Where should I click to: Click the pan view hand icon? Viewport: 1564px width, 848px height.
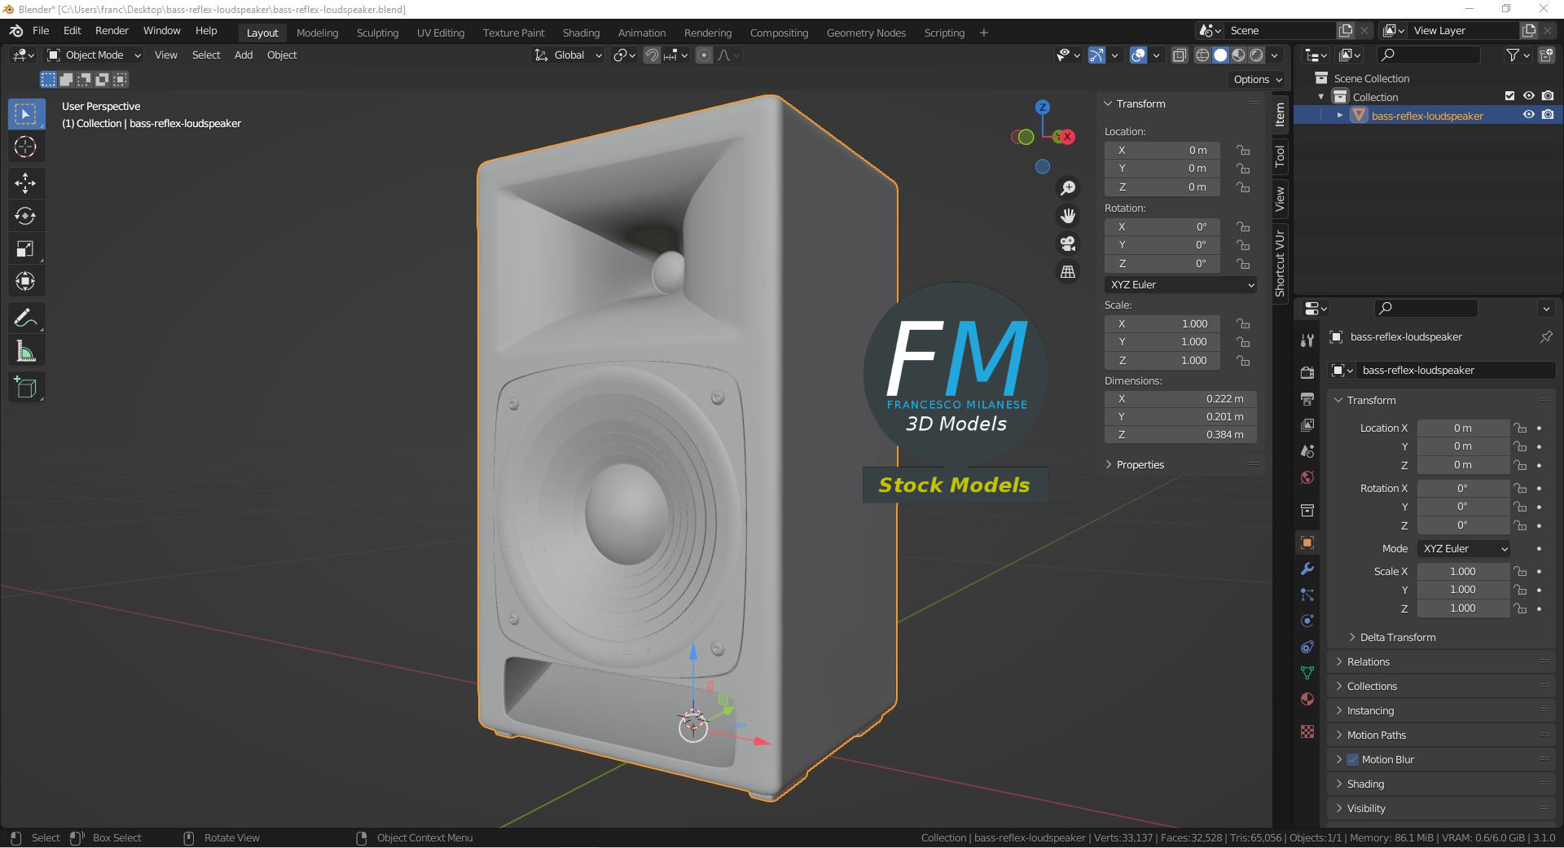tap(1068, 216)
